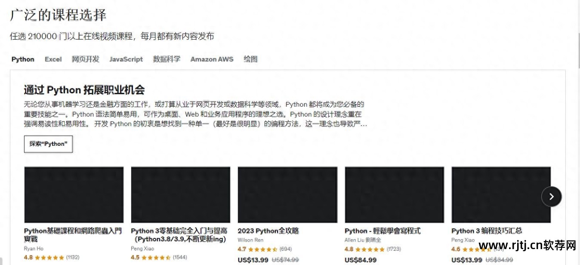Viewport: 580px width, 265px height.
Task: Open the 2023 Python全攻略 course
Action: pos(268,231)
